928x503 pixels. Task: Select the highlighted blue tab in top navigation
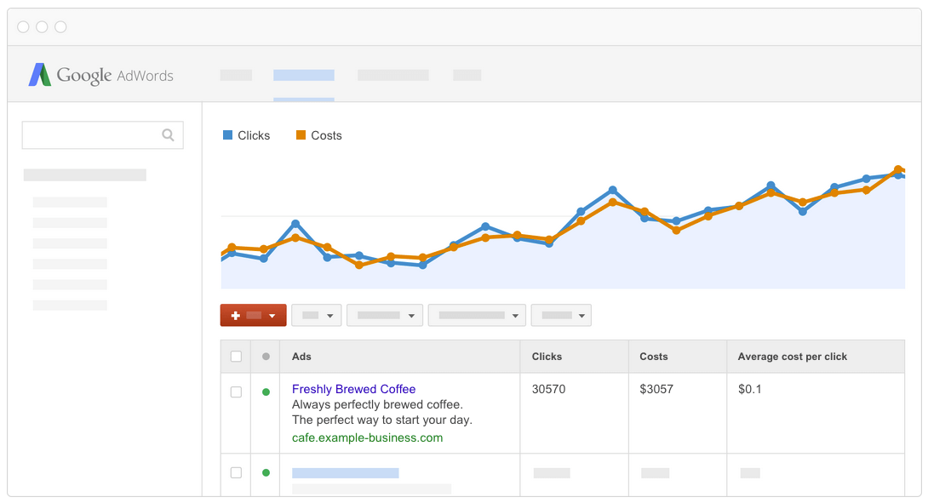tap(303, 75)
